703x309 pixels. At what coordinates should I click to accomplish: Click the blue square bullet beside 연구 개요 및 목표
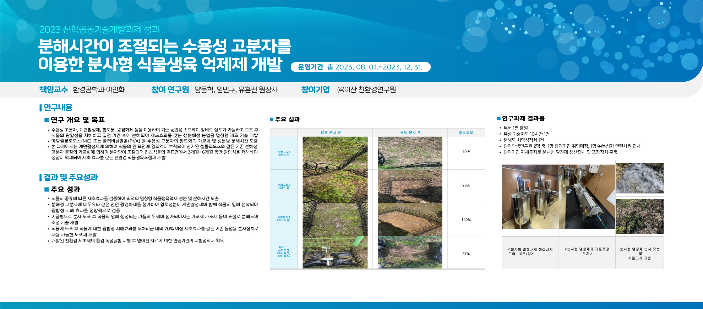47,120
